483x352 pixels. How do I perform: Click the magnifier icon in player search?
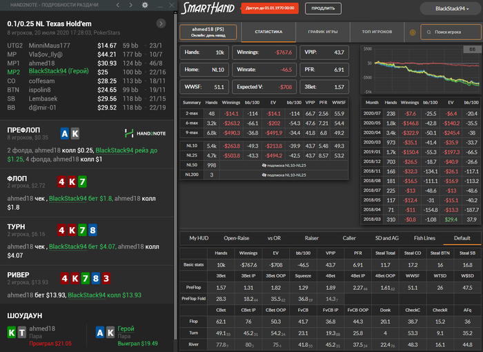(x=428, y=32)
